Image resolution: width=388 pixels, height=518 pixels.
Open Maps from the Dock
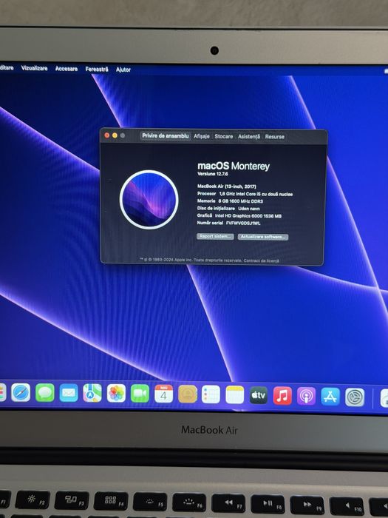tap(92, 393)
